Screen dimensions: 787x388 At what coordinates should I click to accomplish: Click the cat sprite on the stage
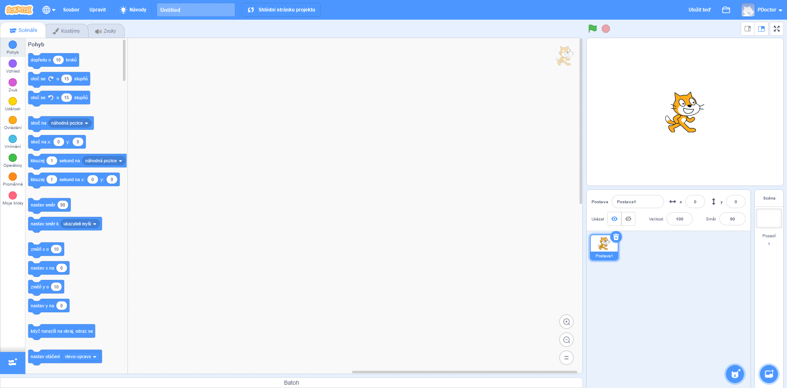tap(684, 112)
